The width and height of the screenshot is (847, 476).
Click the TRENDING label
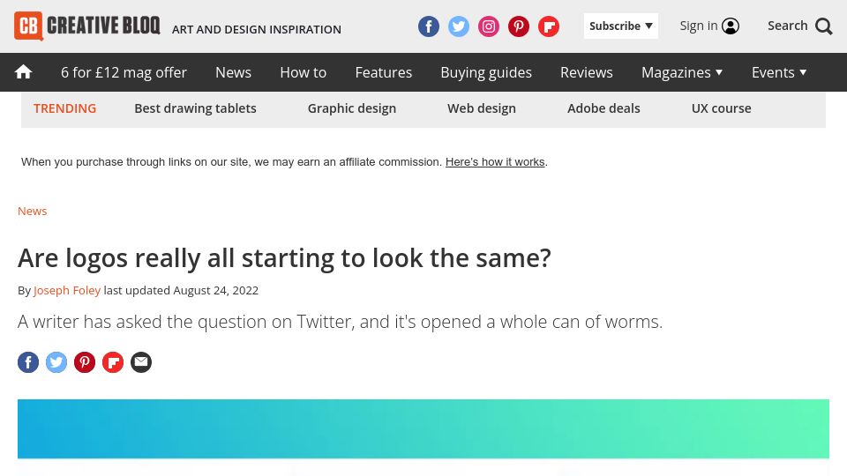pos(64,108)
